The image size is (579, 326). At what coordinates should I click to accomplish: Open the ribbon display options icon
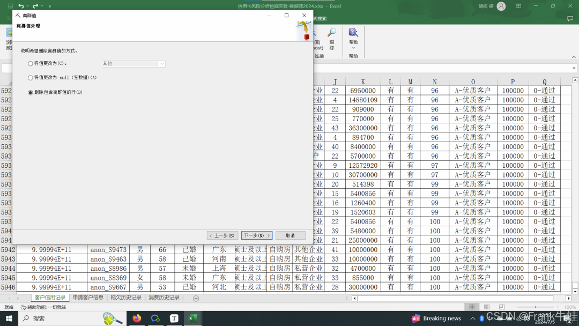click(518, 6)
